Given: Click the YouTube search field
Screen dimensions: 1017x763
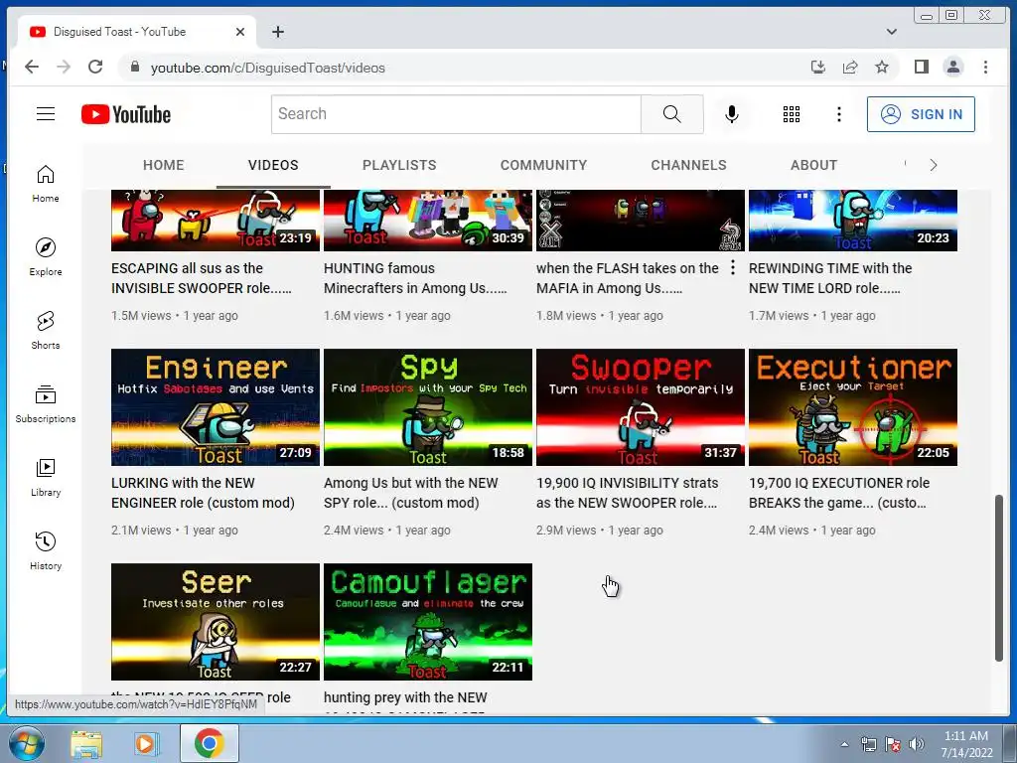Looking at the screenshot, I should tap(456, 114).
